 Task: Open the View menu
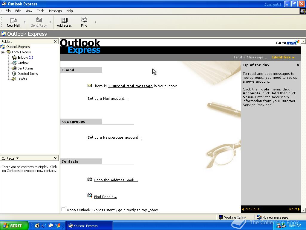(x=29, y=11)
